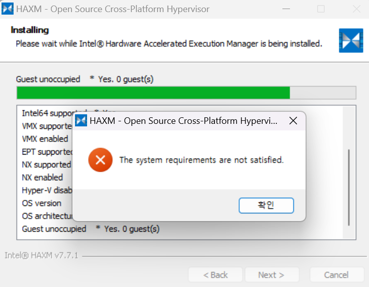Select the 'VMX supported' log row

point(47,126)
